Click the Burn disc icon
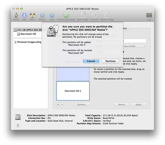Screen dimensions: 165x145 point(32,15)
